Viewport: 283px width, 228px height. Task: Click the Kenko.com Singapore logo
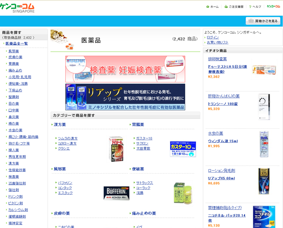(x=17, y=7)
